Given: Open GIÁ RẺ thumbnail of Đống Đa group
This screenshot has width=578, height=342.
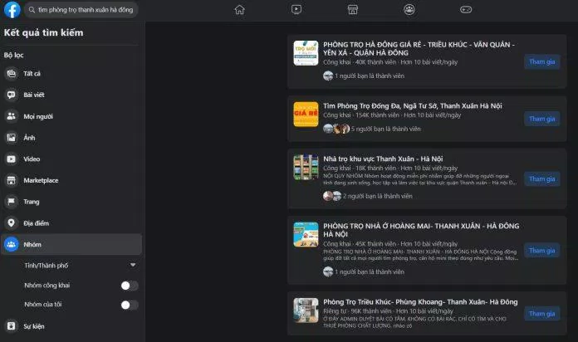Looking at the screenshot, I should [306, 115].
